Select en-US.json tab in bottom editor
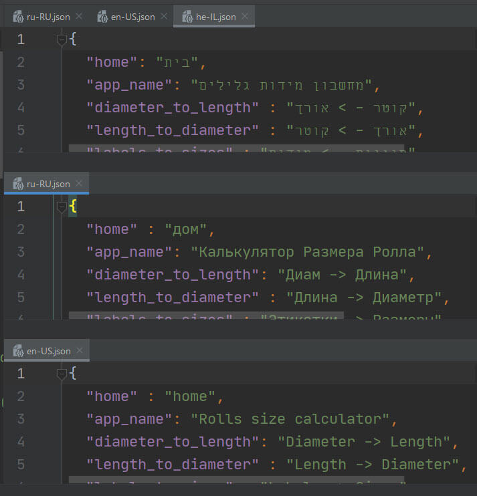Image resolution: width=477 pixels, height=496 pixels. (x=48, y=351)
